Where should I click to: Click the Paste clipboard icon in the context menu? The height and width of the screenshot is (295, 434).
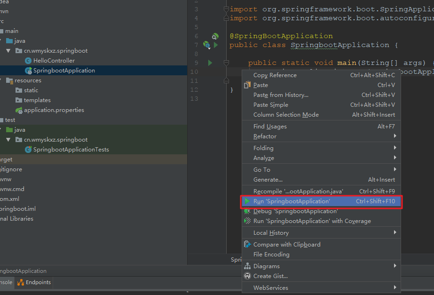pos(247,85)
